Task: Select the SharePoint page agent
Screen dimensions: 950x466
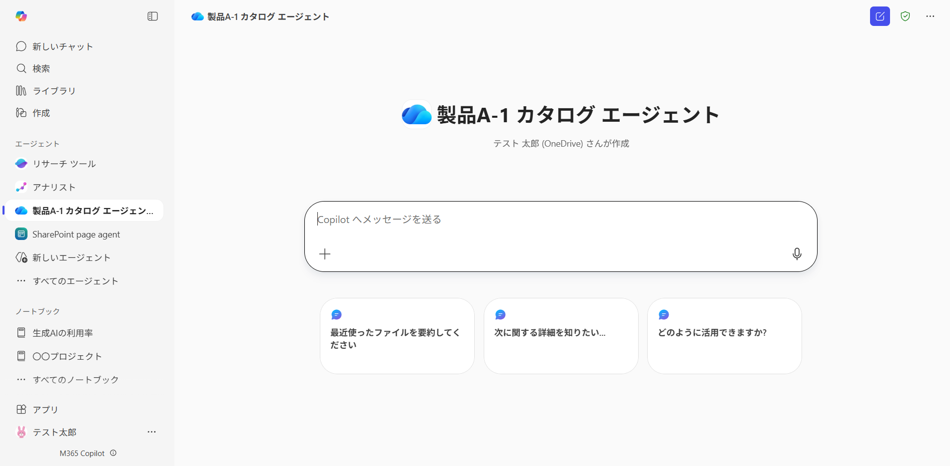Action: click(76, 234)
